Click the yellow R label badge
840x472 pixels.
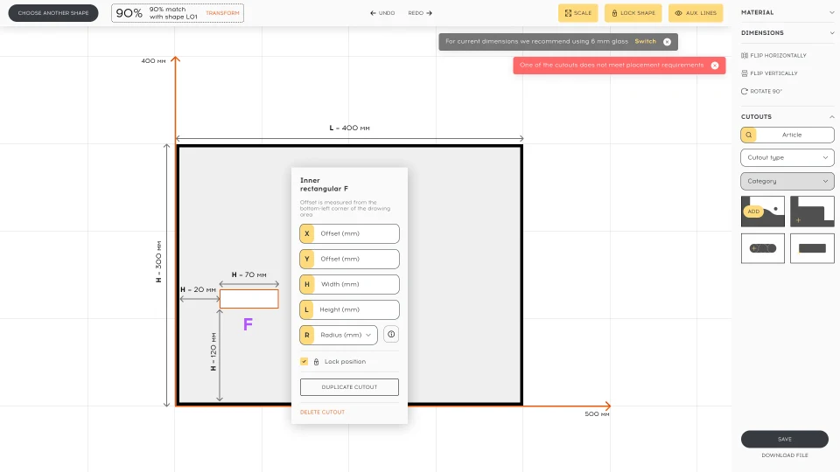(307, 335)
